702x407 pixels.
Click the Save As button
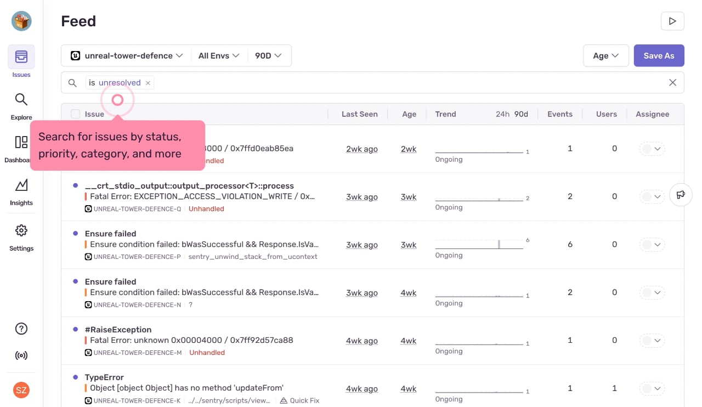(659, 55)
